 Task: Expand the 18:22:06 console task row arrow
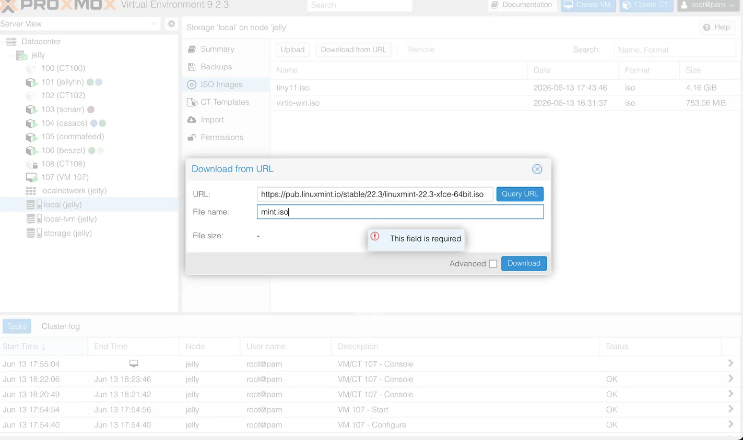pyautogui.click(x=730, y=378)
